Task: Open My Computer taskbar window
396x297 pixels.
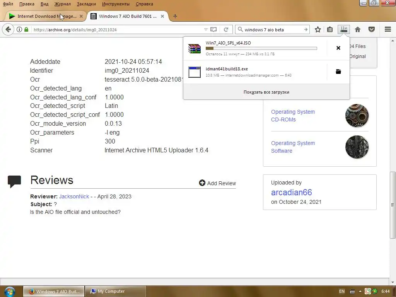Action: tap(115, 292)
